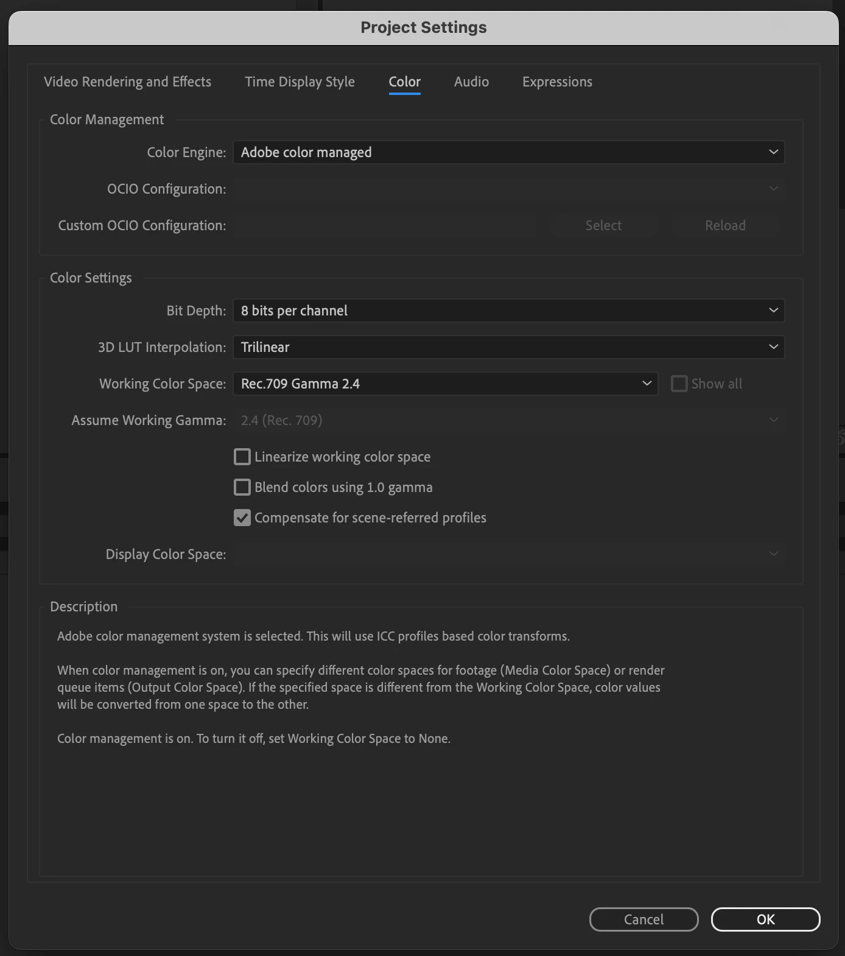Screen dimensions: 845x956
Task: Open the Expressions tab
Action: pyautogui.click(x=557, y=82)
